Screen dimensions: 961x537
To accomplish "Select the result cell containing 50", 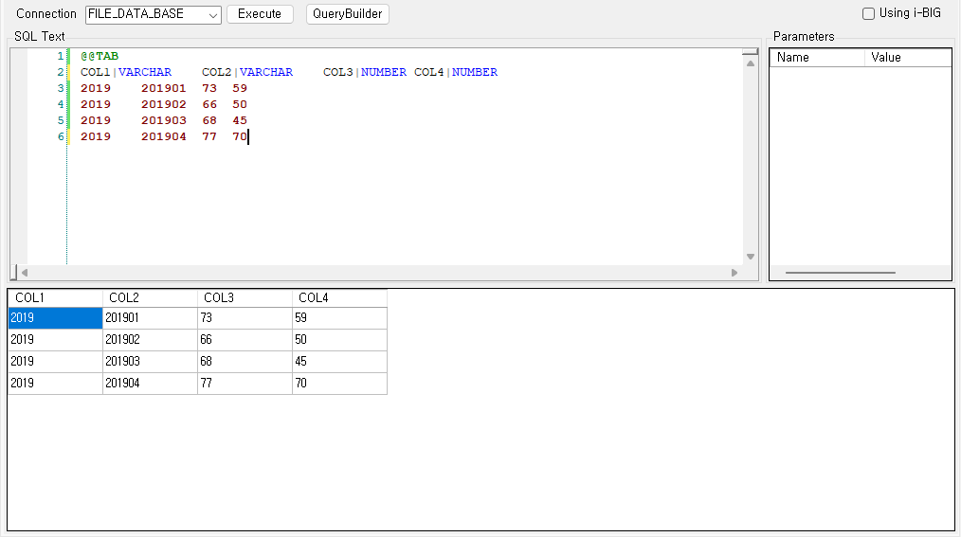I will 339,340.
